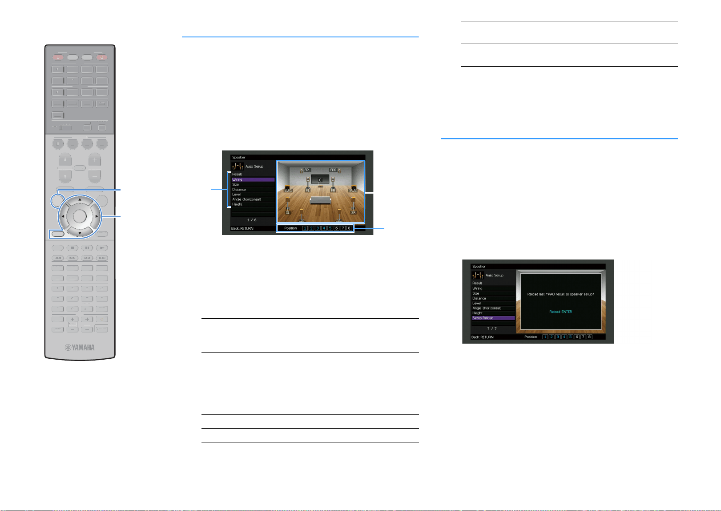The image size is (721, 511).
Task: Choose Angle (horizontal) in the Wiring result screen
Action: pyautogui.click(x=253, y=199)
